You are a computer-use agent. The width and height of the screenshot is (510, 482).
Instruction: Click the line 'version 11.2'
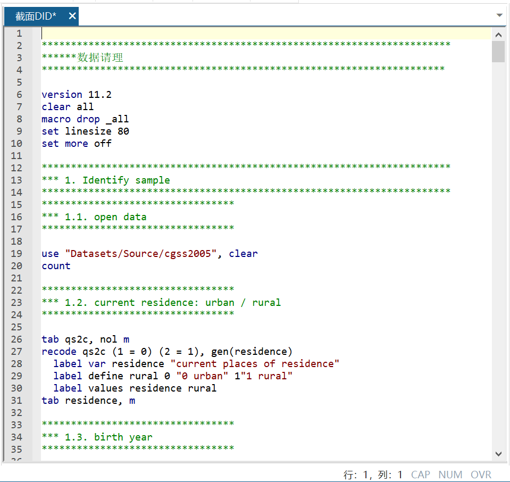tap(77, 95)
